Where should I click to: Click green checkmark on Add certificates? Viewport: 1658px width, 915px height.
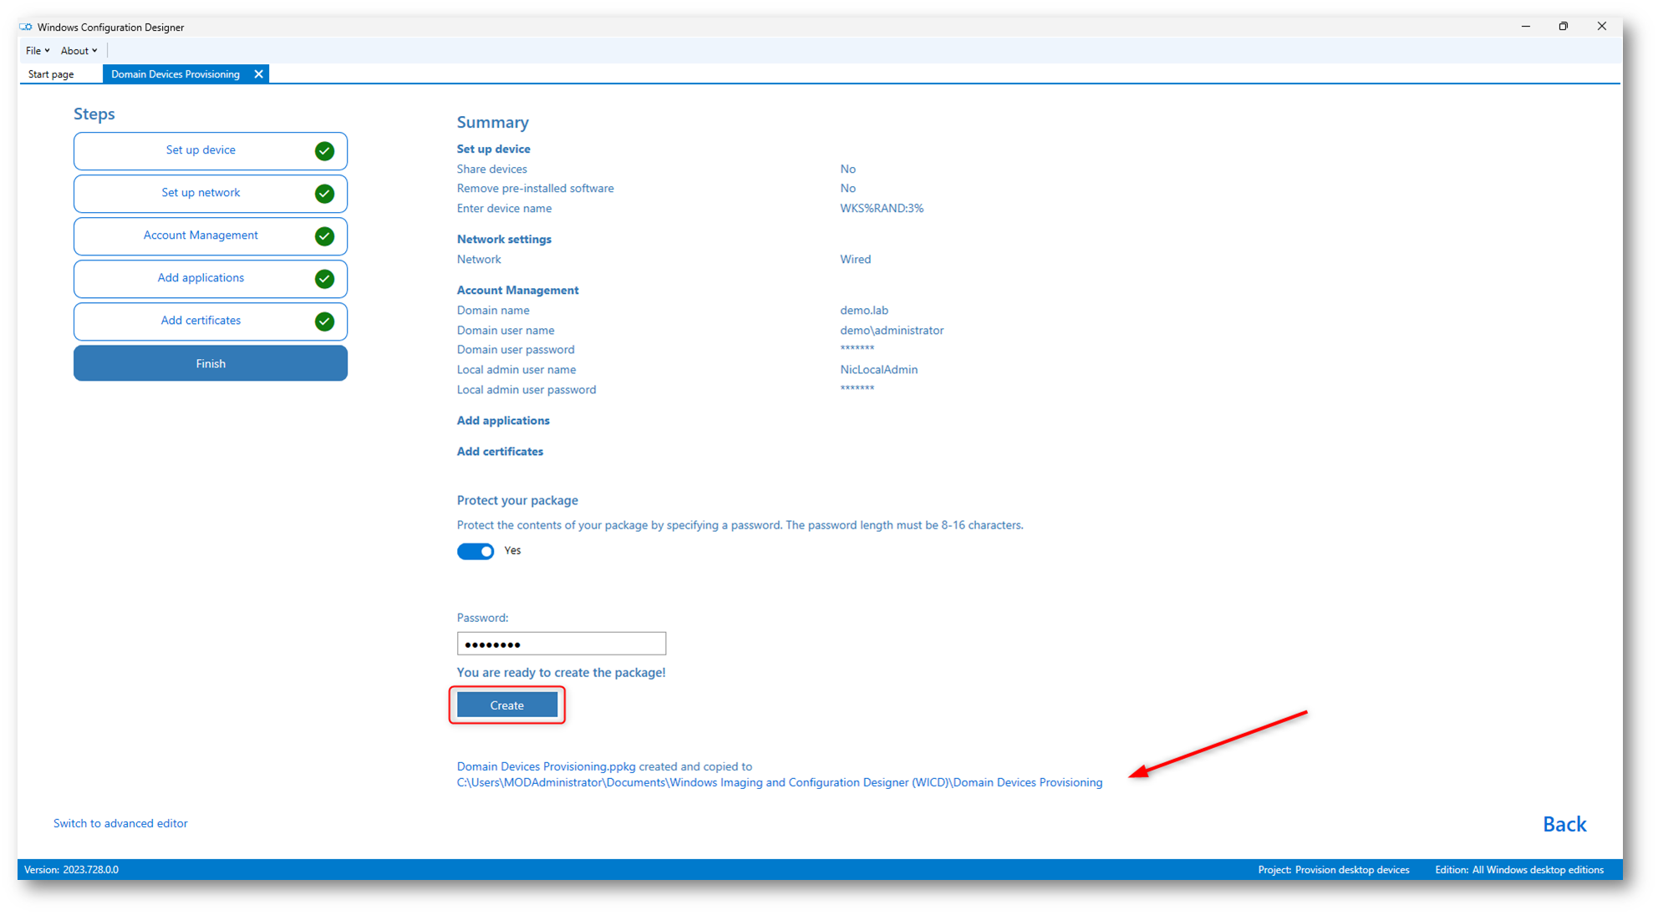tap(325, 321)
